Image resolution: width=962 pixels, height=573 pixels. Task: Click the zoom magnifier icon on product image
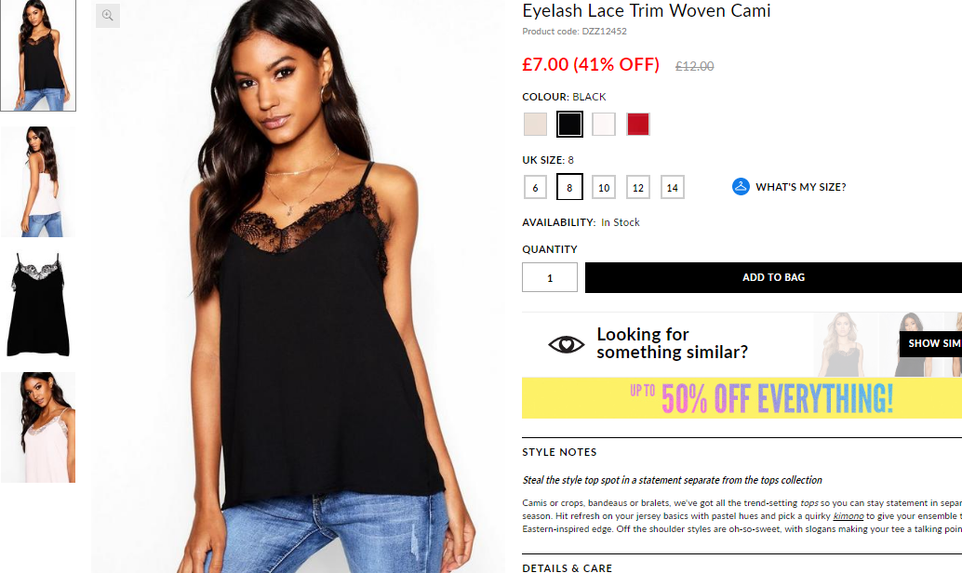click(107, 15)
